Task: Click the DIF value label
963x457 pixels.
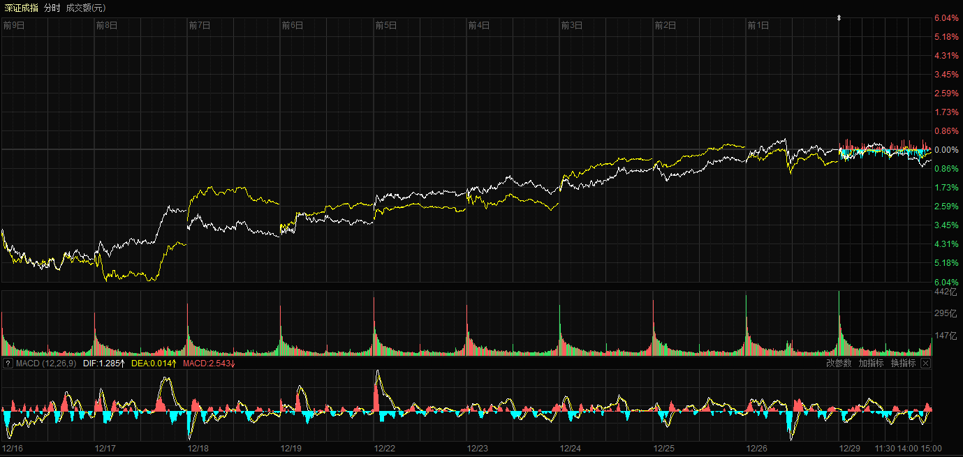Action: point(103,364)
